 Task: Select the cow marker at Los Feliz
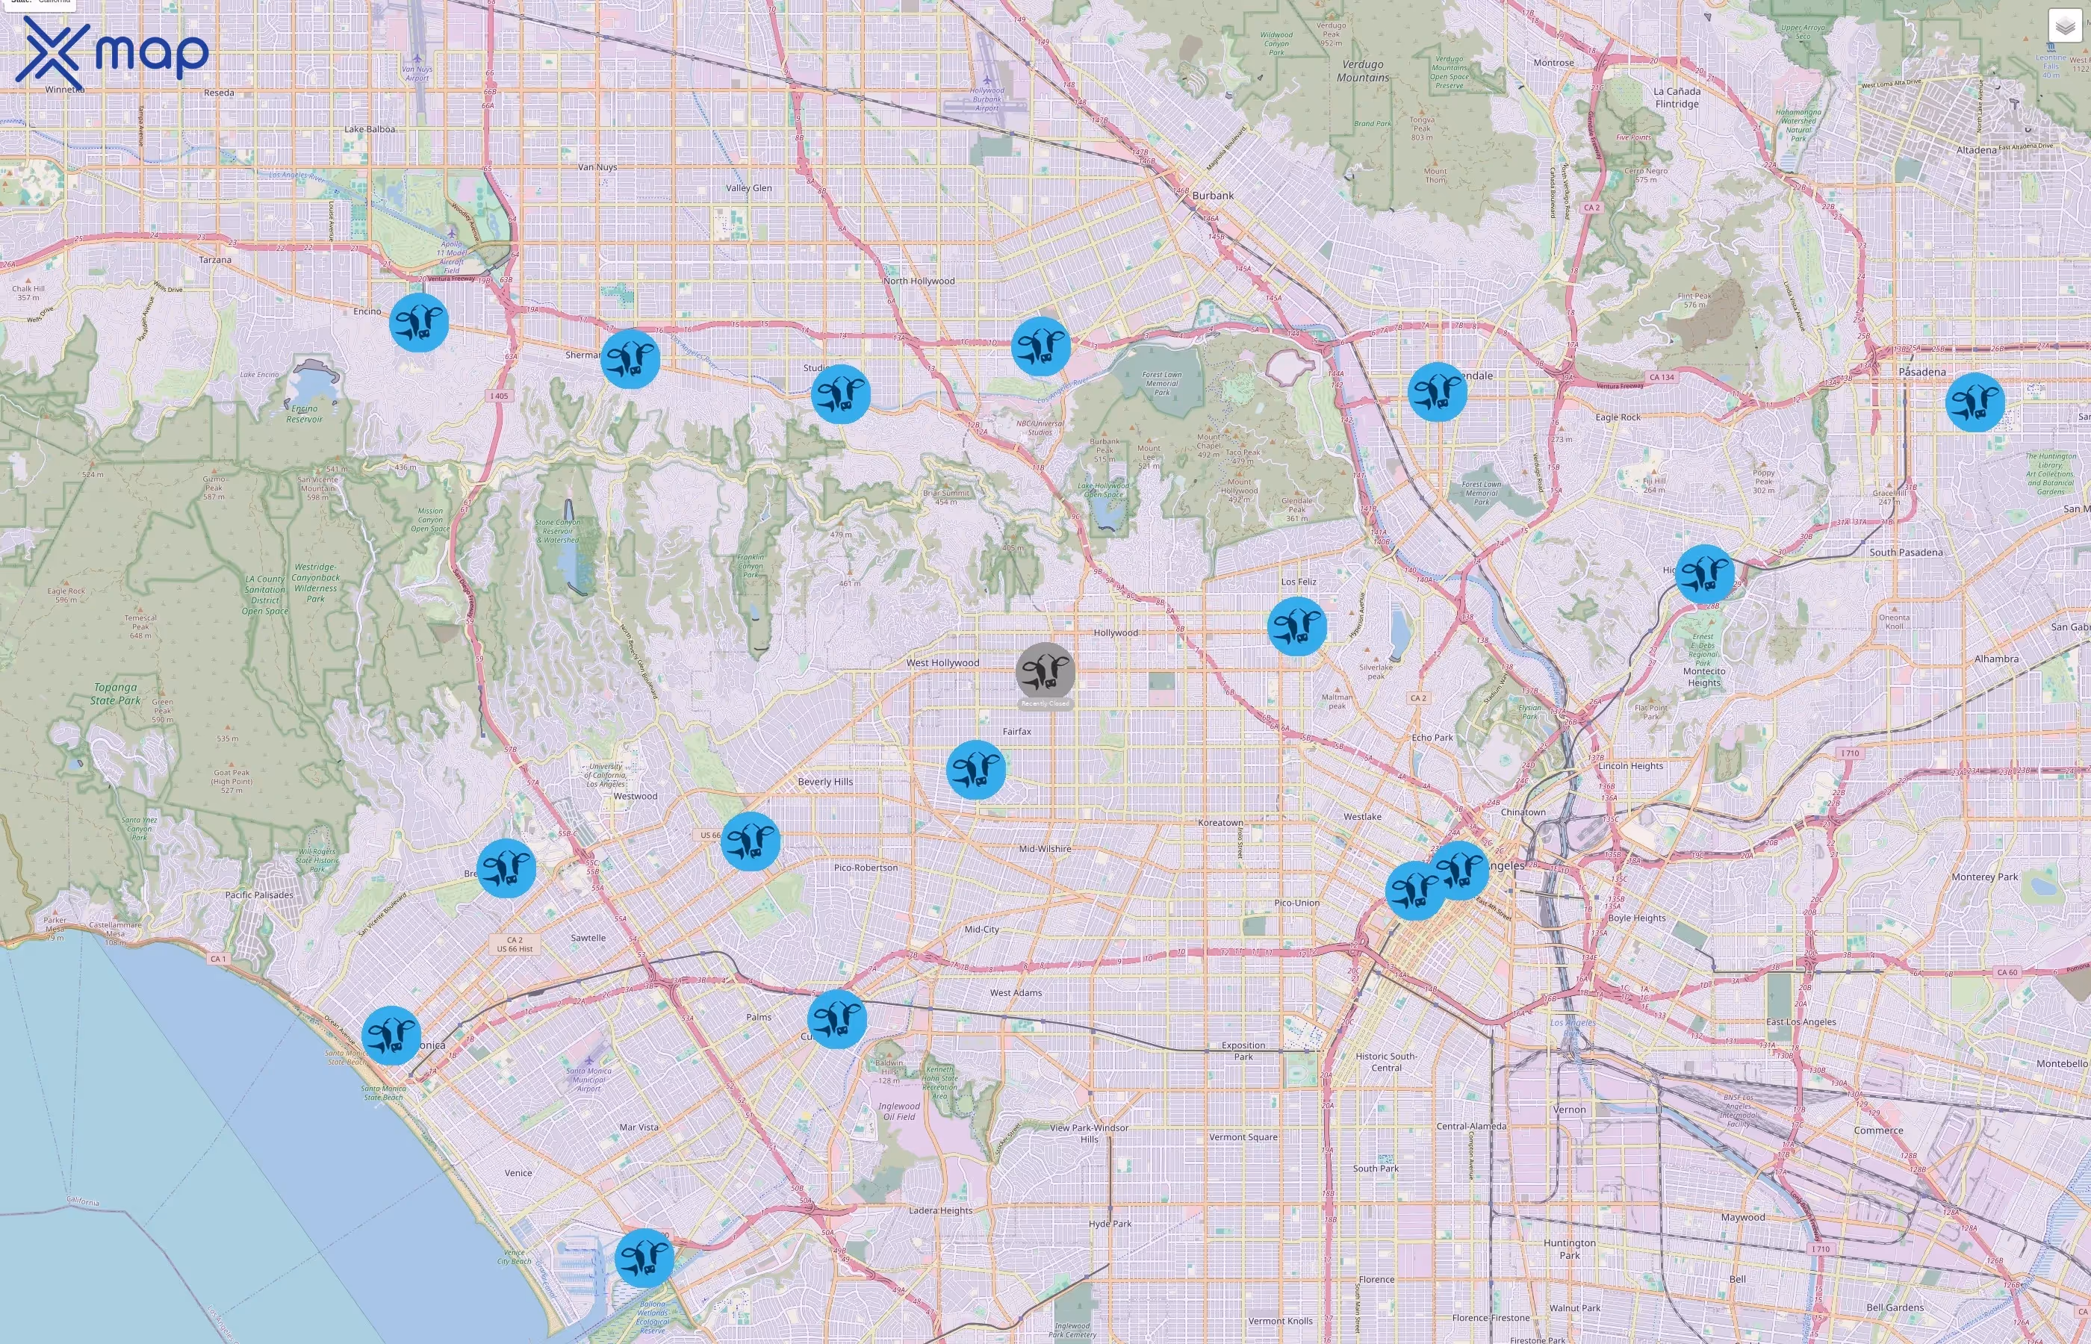pos(1297,626)
